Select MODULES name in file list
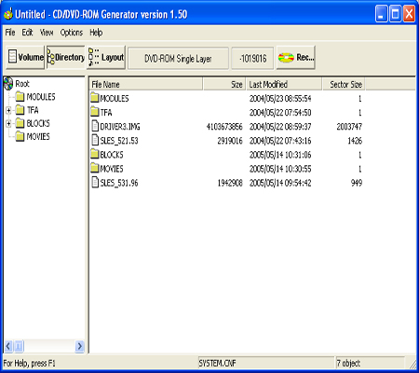This screenshot has height=373, width=419. point(115,99)
